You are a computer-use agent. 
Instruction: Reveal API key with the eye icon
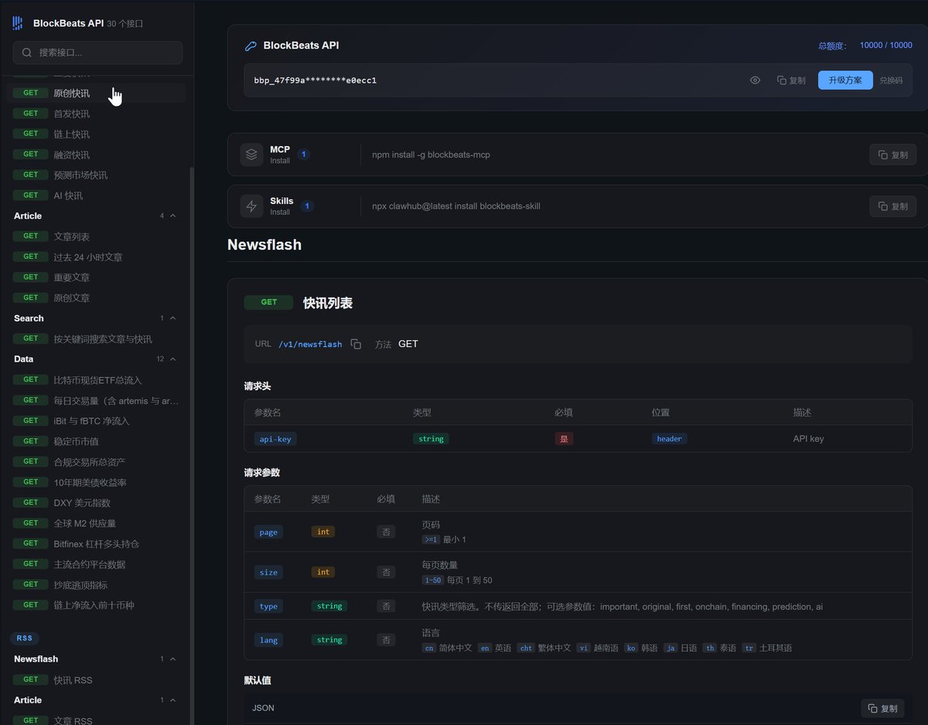tap(756, 80)
